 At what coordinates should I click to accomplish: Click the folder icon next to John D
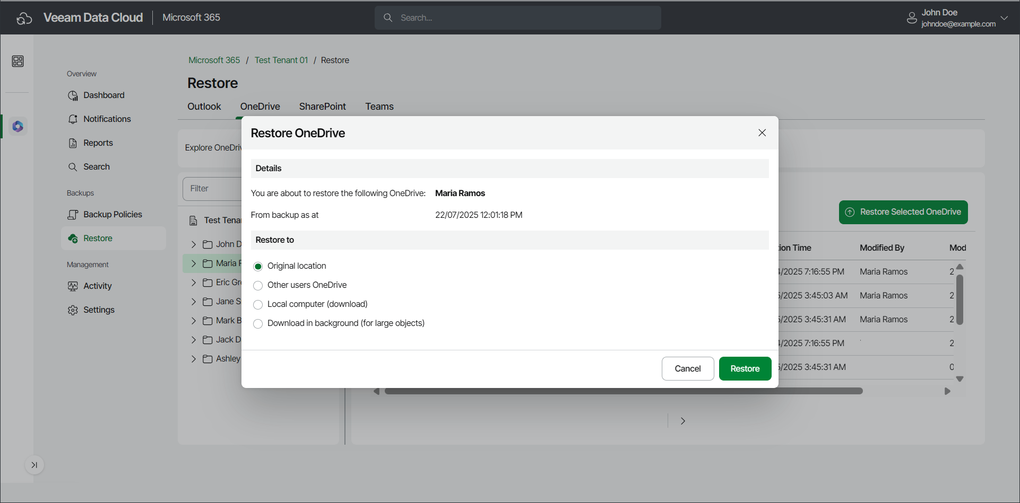(x=208, y=244)
